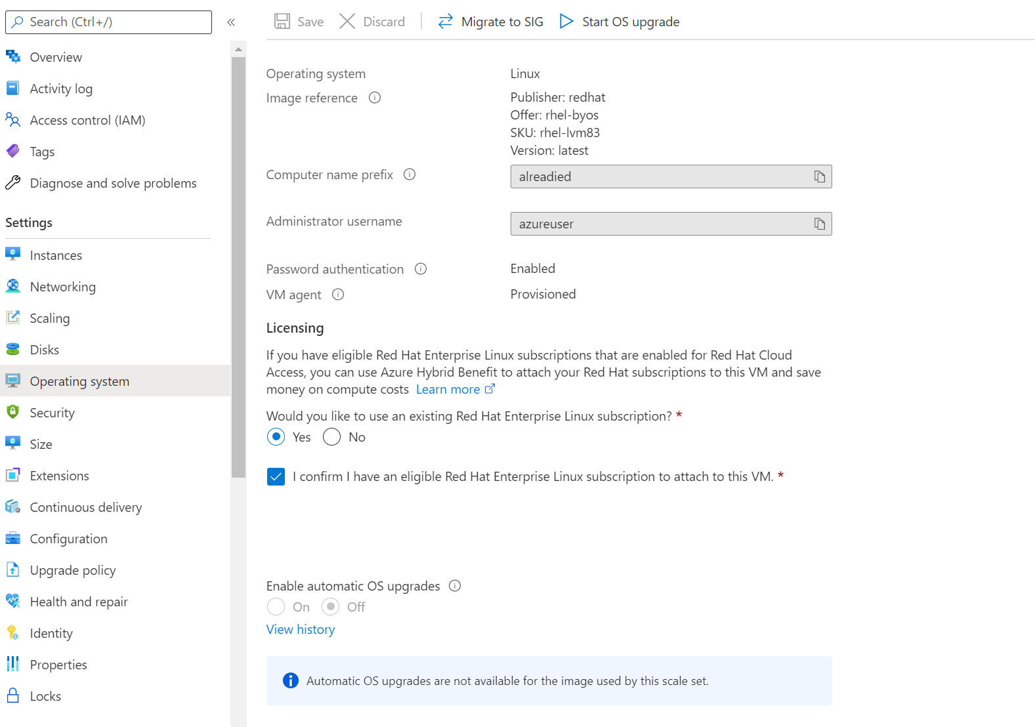1035x727 pixels.
Task: Open the Operating system text label
Action: (79, 381)
